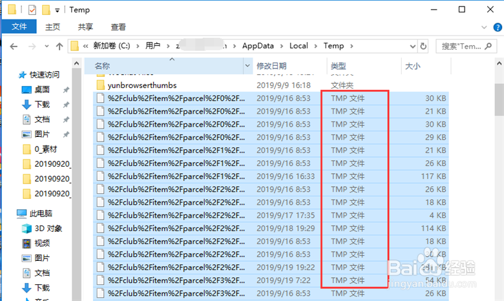The image size is (504, 301).
Task: Click the pin icon beside pinned 下载
Action: click(x=66, y=105)
